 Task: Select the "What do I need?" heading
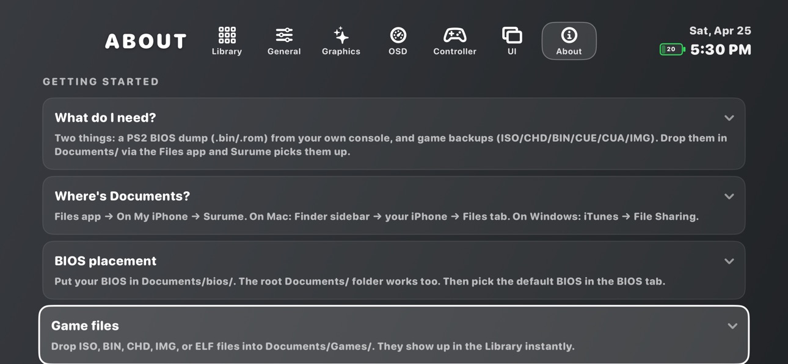(105, 117)
